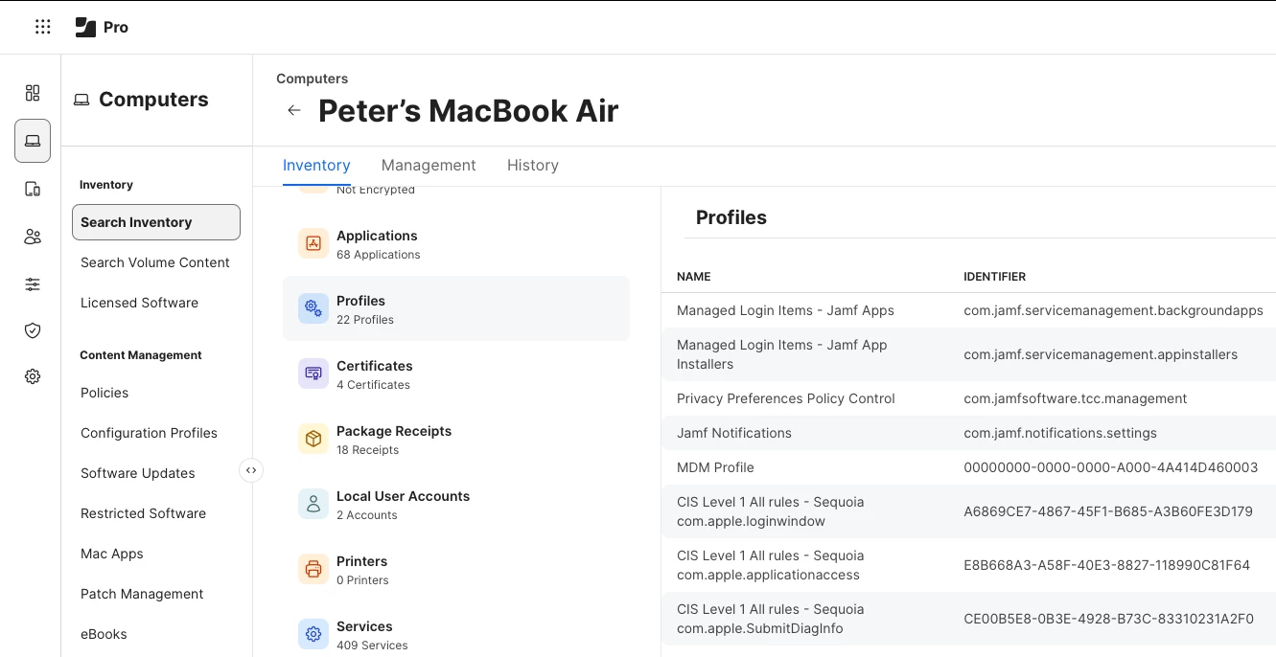The image size is (1276, 657).
Task: Select the Applications 68 Applications entry
Action: tap(456, 244)
